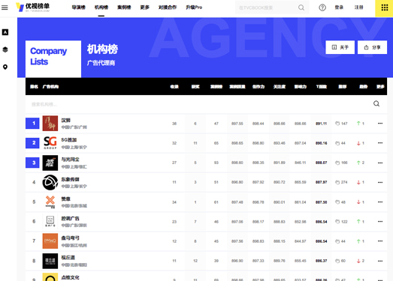Sort by the 关注度 column header
The width and height of the screenshot is (393, 281).
pyautogui.click(x=280, y=87)
